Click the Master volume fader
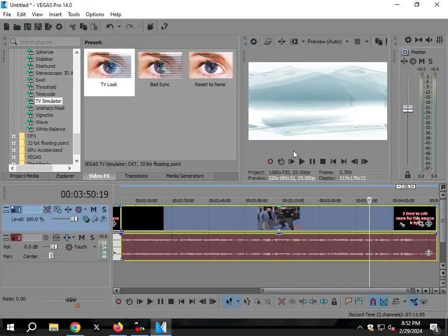The image size is (448, 336). coord(408,108)
